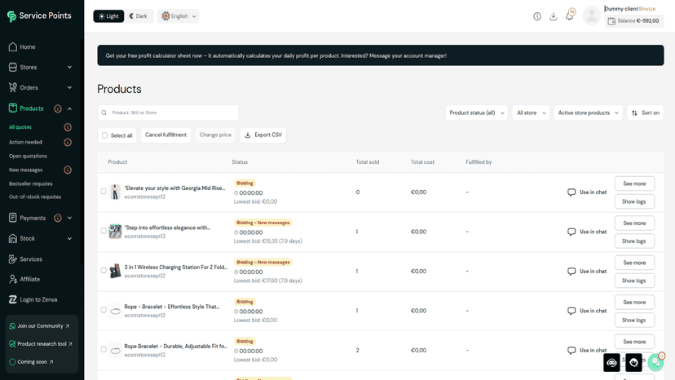Open the info icon in top bar
This screenshot has height=380, width=675.
(536, 16)
